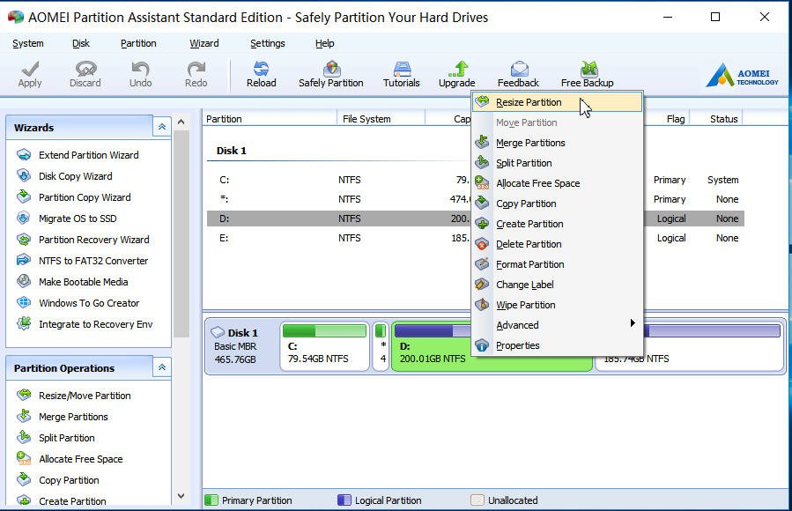The height and width of the screenshot is (511, 792).
Task: Select Delete Partition in context menu
Action: coord(558,244)
